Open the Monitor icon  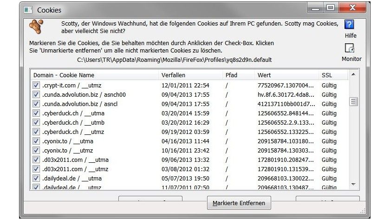tap(349, 48)
